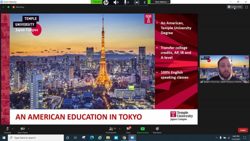Open the network Wi-Fi tray icon
This screenshot has height=141, width=250.
click(229, 138)
